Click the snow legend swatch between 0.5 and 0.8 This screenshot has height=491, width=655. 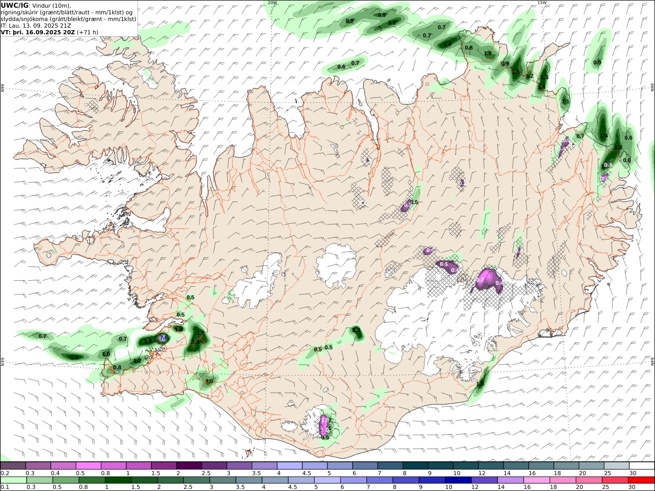tap(89, 465)
